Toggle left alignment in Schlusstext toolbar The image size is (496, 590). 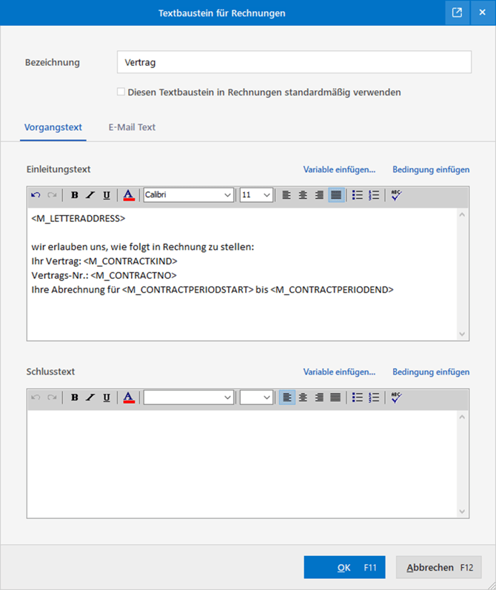286,397
